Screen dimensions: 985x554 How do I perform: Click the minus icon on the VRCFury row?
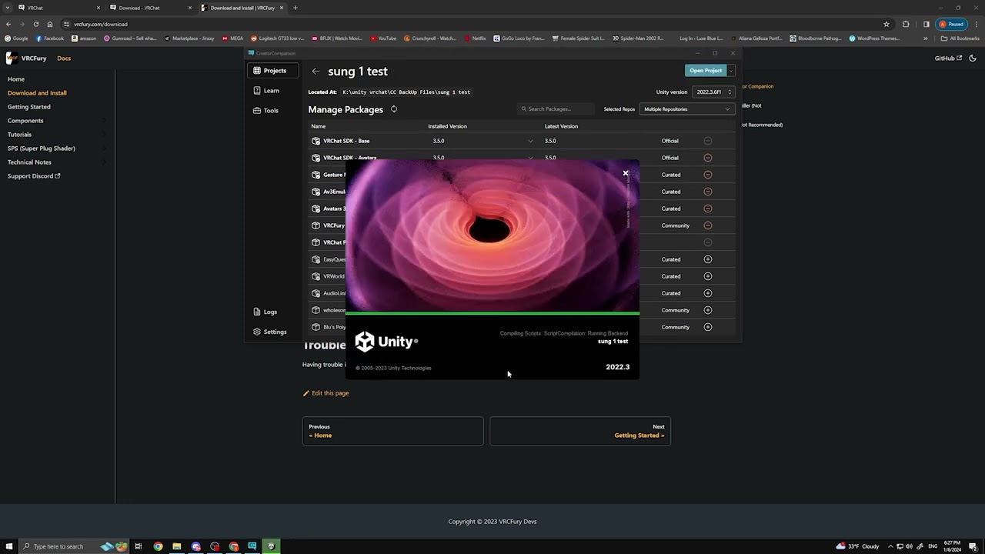pos(708,225)
